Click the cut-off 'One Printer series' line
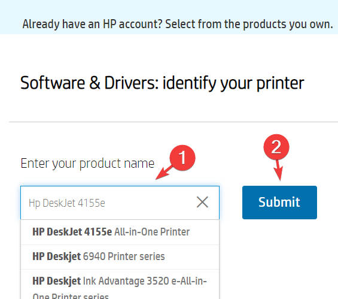Viewport: 338px width, 299px height. [x=71, y=295]
